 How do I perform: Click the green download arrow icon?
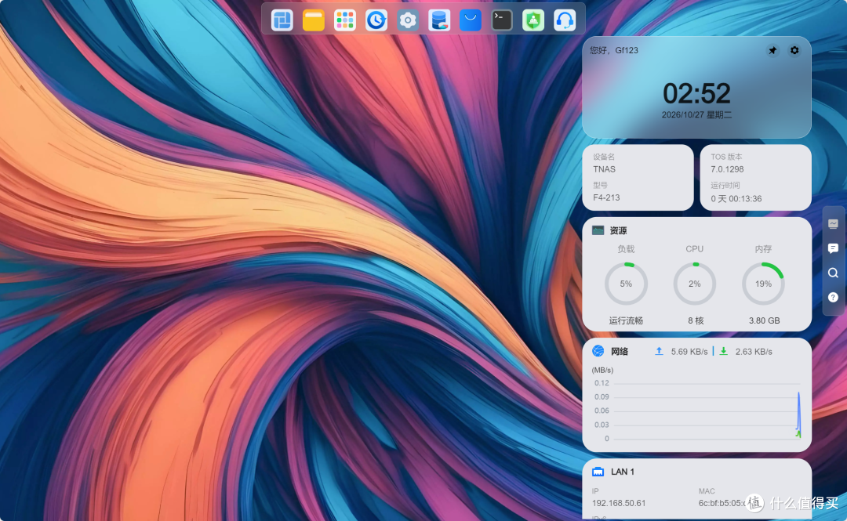[x=723, y=351]
